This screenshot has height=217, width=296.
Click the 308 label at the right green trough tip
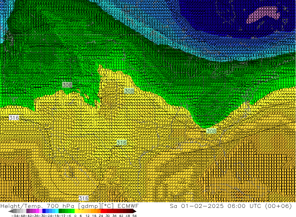pyautogui.click(x=211, y=131)
